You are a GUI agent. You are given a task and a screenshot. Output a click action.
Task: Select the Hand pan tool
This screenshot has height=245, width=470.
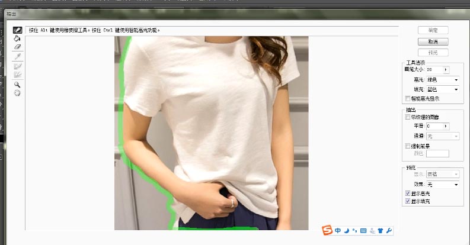pyautogui.click(x=17, y=93)
